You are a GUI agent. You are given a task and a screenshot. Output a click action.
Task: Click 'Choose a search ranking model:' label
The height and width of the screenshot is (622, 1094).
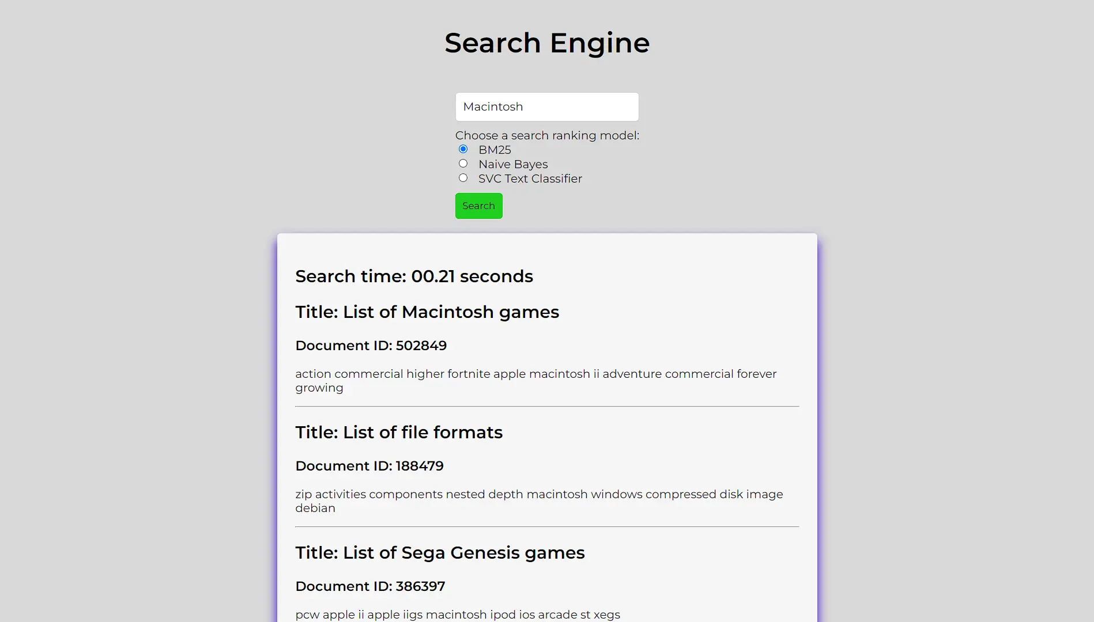point(547,135)
